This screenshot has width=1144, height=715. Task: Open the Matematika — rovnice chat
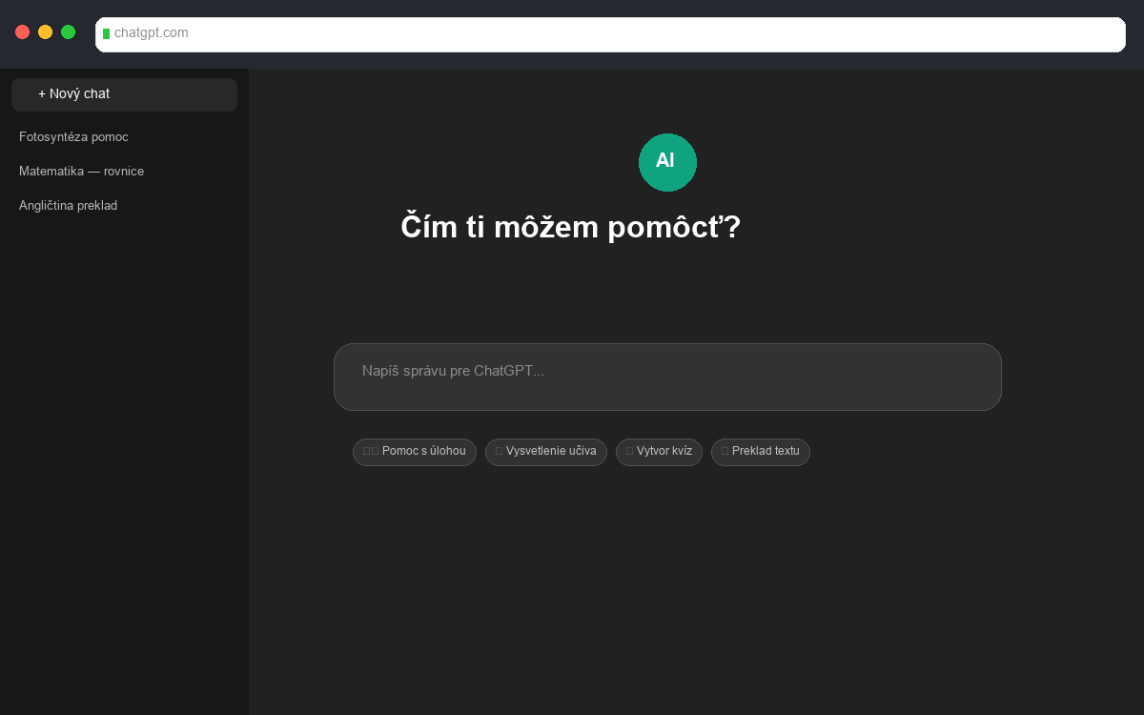[82, 171]
